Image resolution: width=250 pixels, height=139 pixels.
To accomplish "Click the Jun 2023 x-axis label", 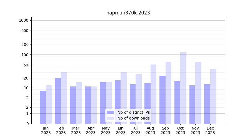I will click(121, 130).
